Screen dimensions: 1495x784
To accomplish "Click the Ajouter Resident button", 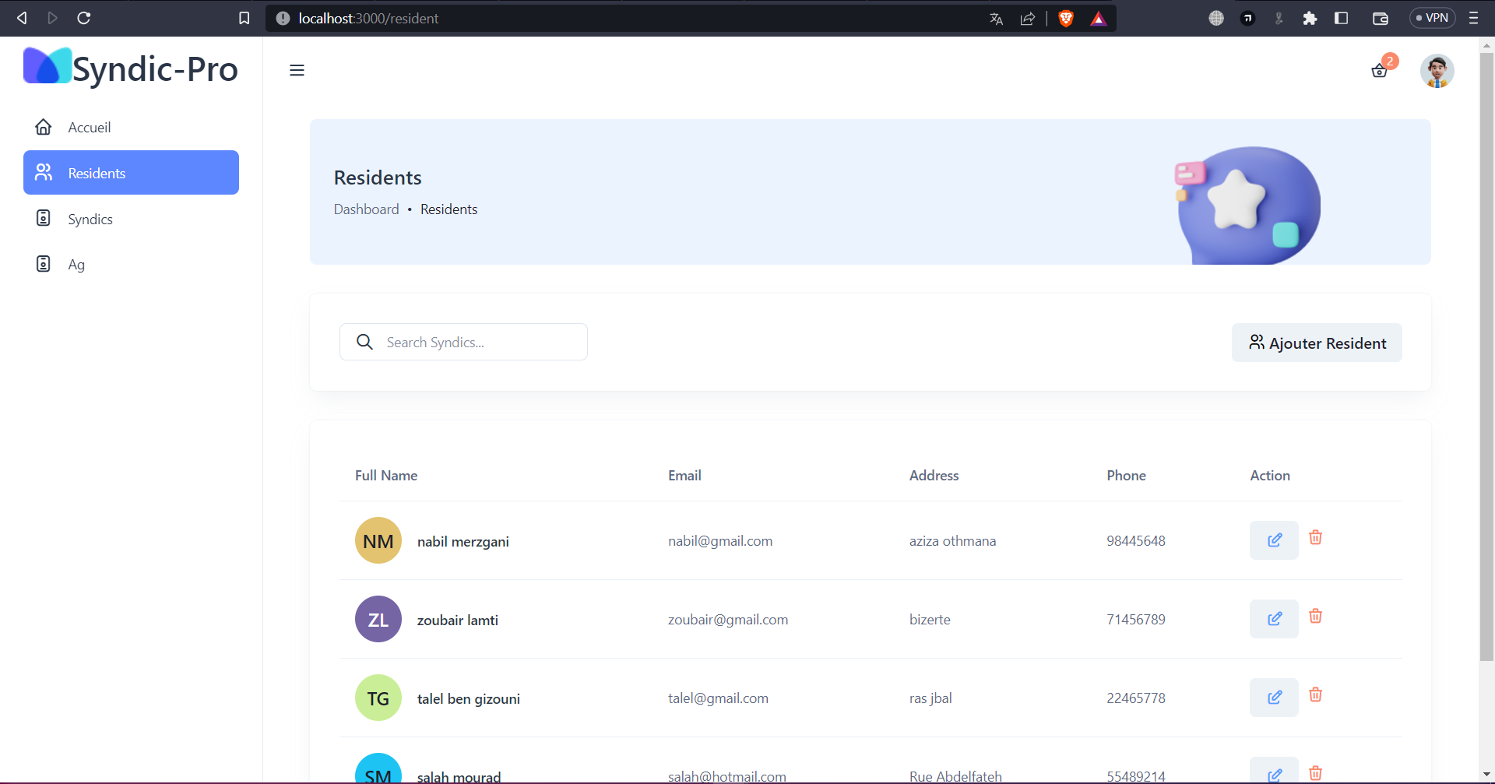I will (1317, 343).
